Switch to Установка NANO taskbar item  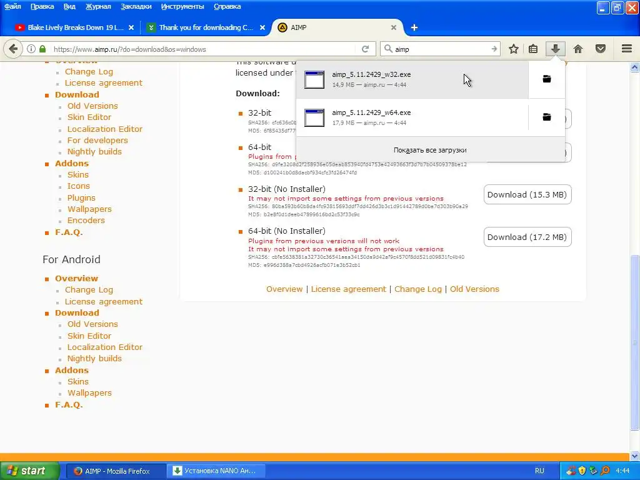(x=216, y=471)
